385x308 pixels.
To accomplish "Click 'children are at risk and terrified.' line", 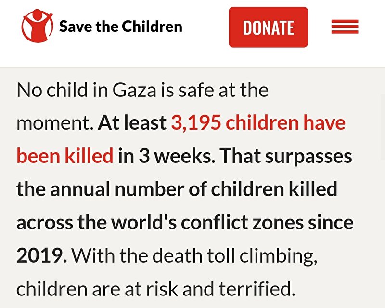I will click(155, 289).
